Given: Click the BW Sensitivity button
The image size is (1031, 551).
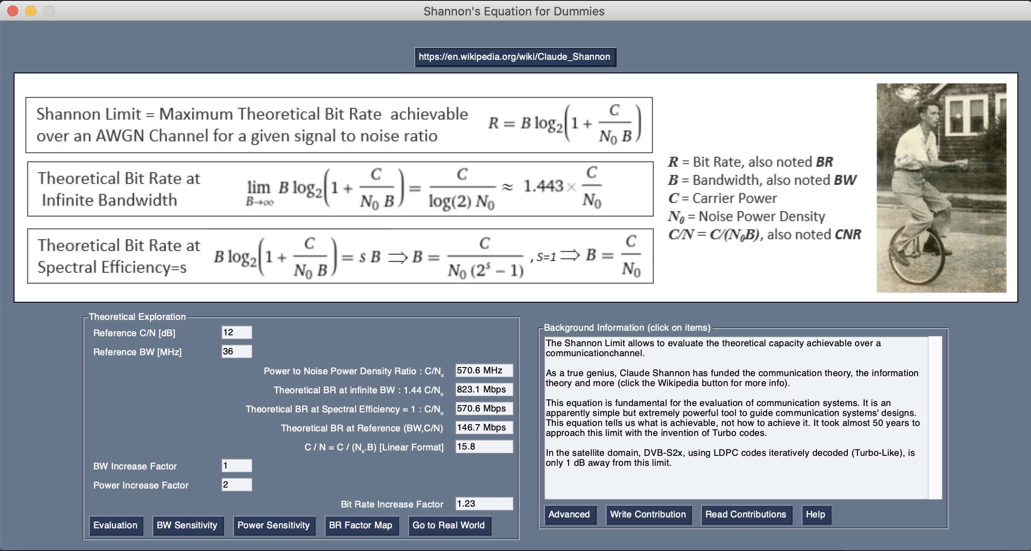Looking at the screenshot, I should tap(188, 525).
